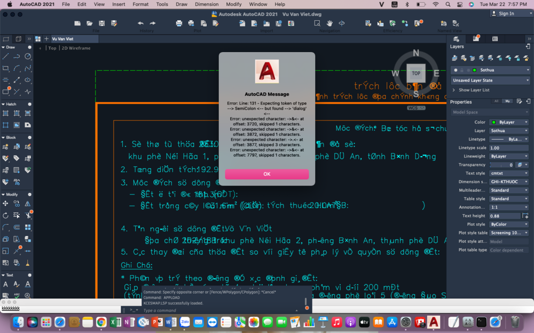Click the Undo arrow in History toolbar
This screenshot has width=534, height=333.
pyautogui.click(x=140, y=23)
